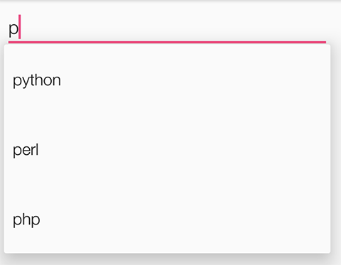341x265 pixels.
Task: Click the php list item
Action: tap(167, 219)
